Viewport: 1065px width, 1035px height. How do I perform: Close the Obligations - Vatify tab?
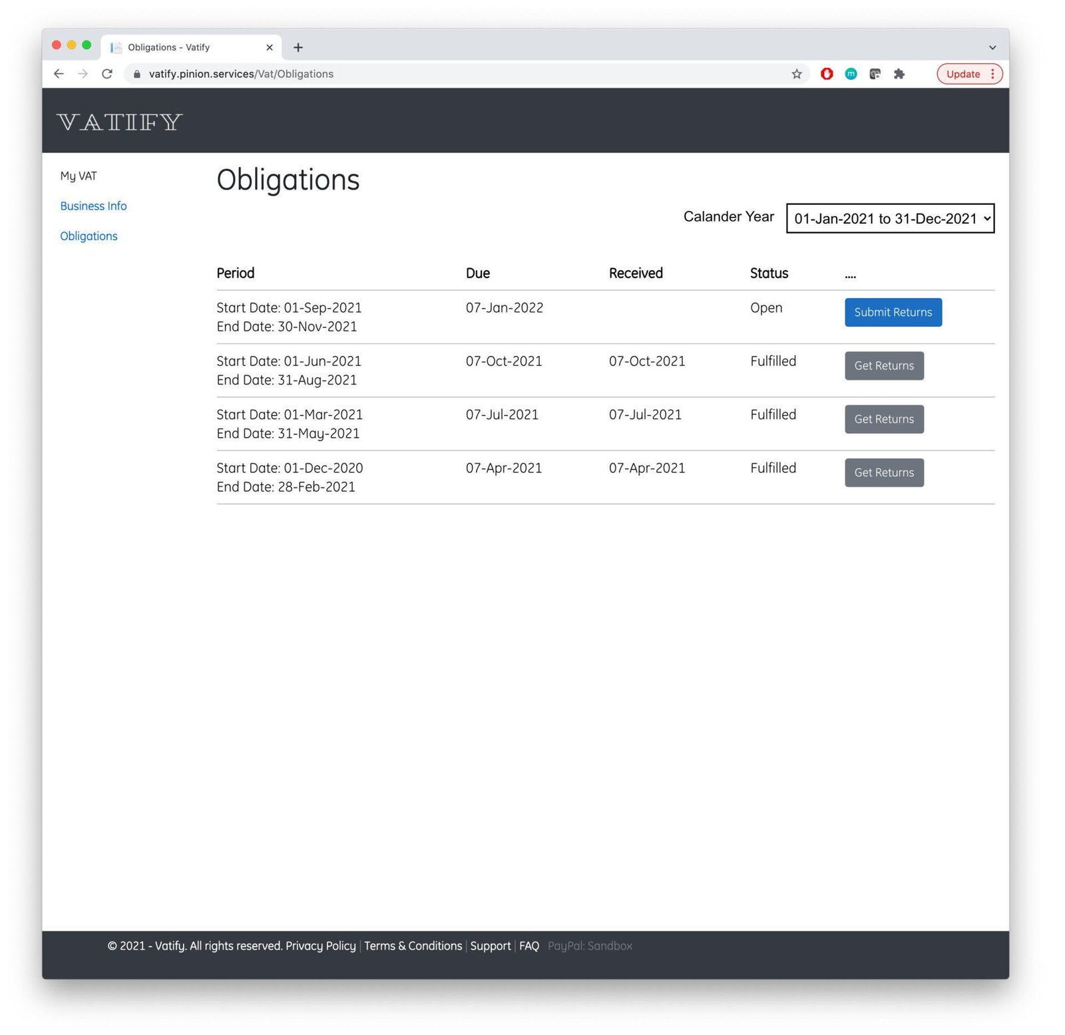tap(270, 47)
